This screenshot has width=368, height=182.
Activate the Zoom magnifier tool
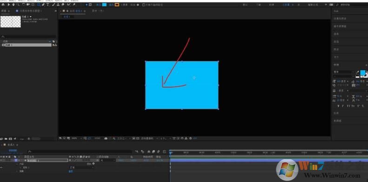coord(18,5)
